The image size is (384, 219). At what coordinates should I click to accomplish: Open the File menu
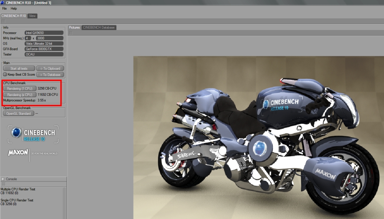(4, 9)
